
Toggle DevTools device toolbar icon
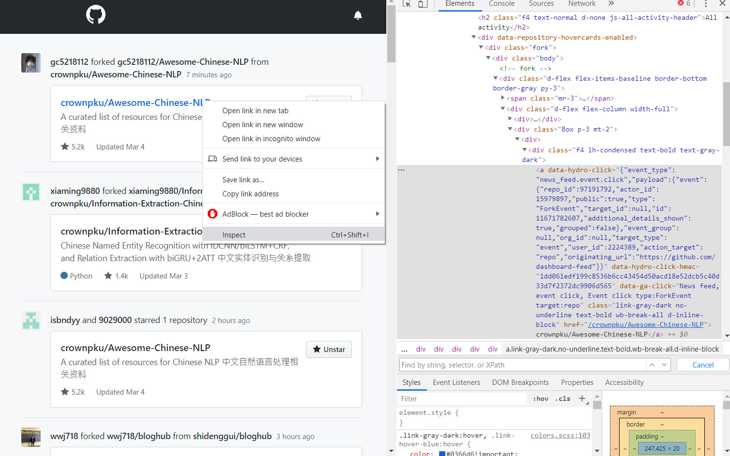click(423, 4)
